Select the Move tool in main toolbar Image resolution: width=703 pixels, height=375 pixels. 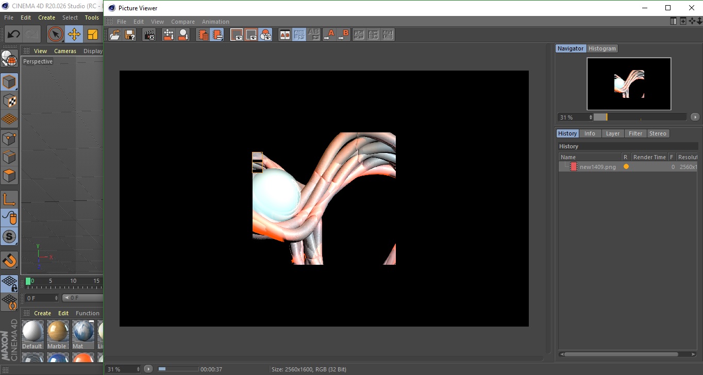(74, 35)
